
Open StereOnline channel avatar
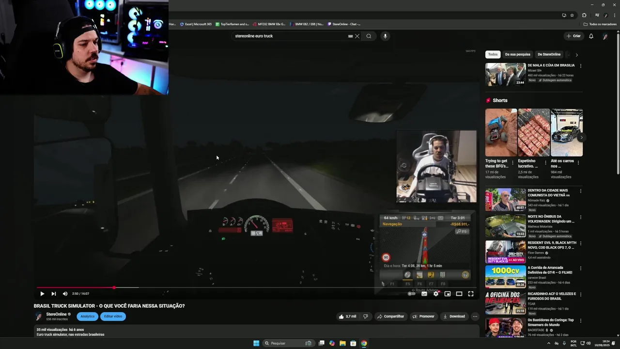[39, 317]
